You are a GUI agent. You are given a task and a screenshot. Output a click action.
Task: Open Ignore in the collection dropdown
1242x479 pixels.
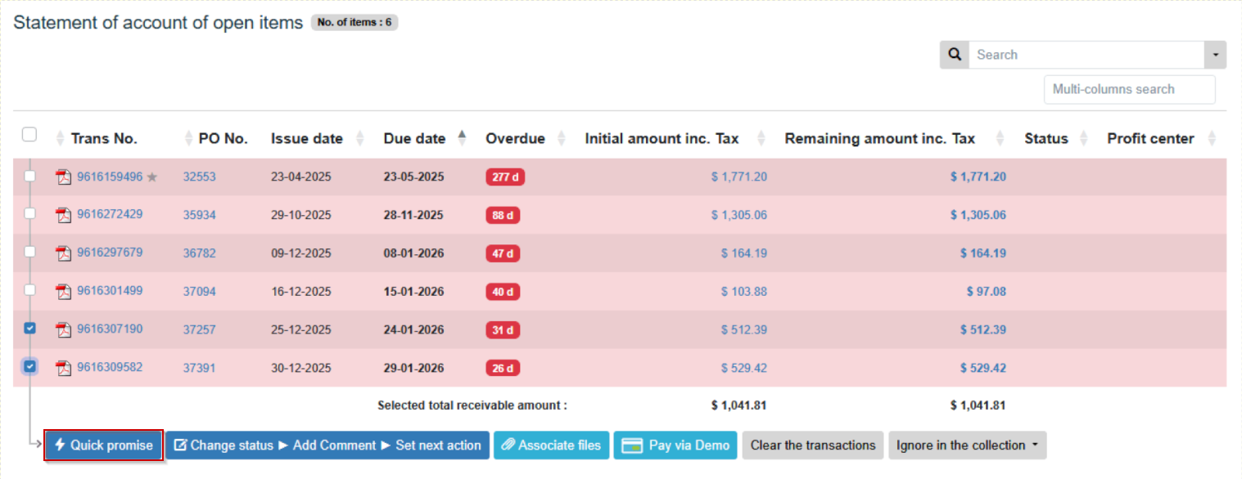click(x=967, y=445)
